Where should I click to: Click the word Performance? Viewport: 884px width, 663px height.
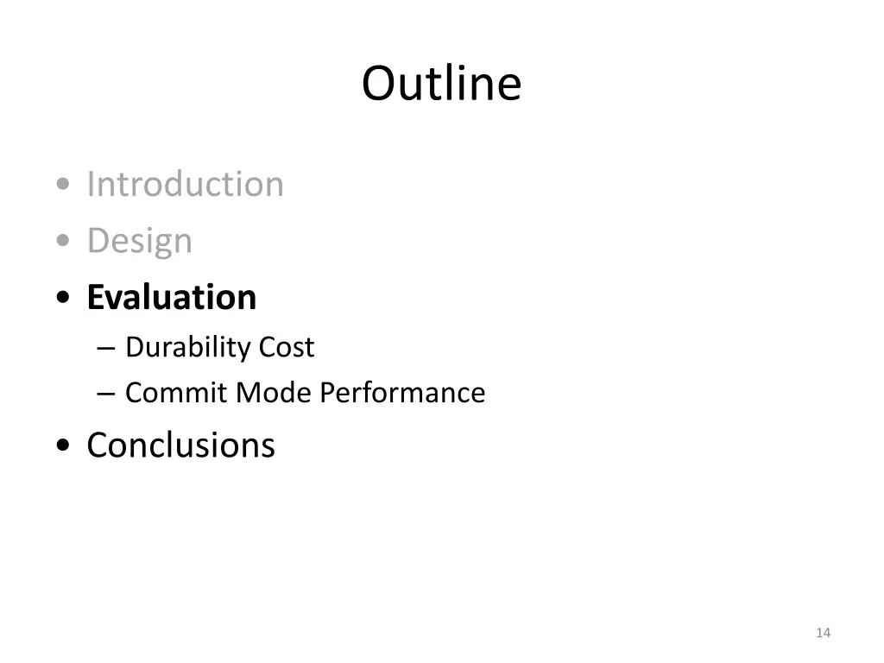pos(402,393)
